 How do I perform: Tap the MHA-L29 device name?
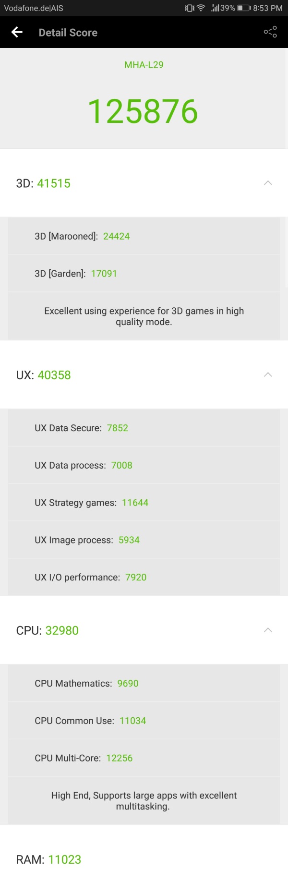[144, 65]
